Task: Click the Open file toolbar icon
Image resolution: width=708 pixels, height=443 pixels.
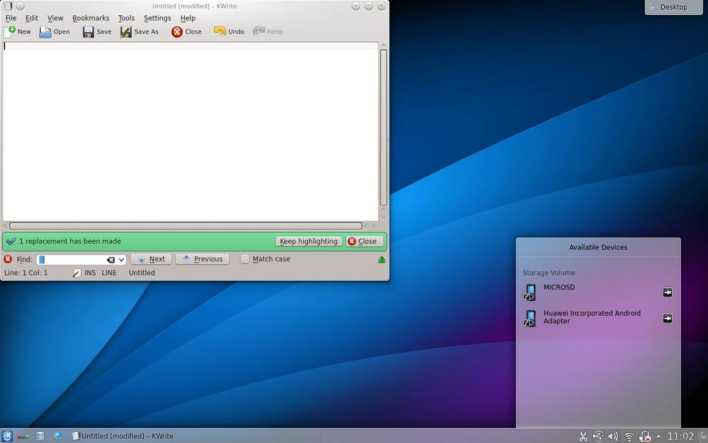Action: click(x=55, y=31)
